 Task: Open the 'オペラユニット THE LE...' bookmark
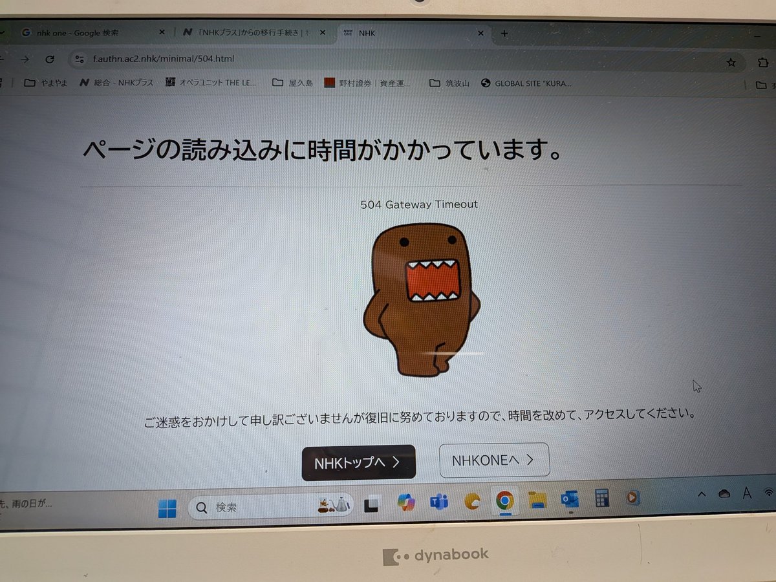(211, 83)
